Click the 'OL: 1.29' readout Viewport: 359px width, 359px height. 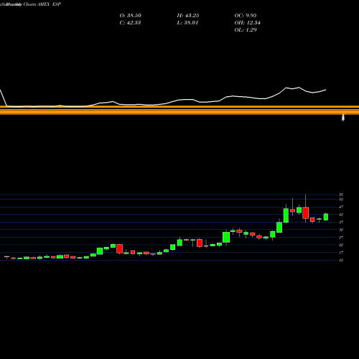click(x=246, y=30)
